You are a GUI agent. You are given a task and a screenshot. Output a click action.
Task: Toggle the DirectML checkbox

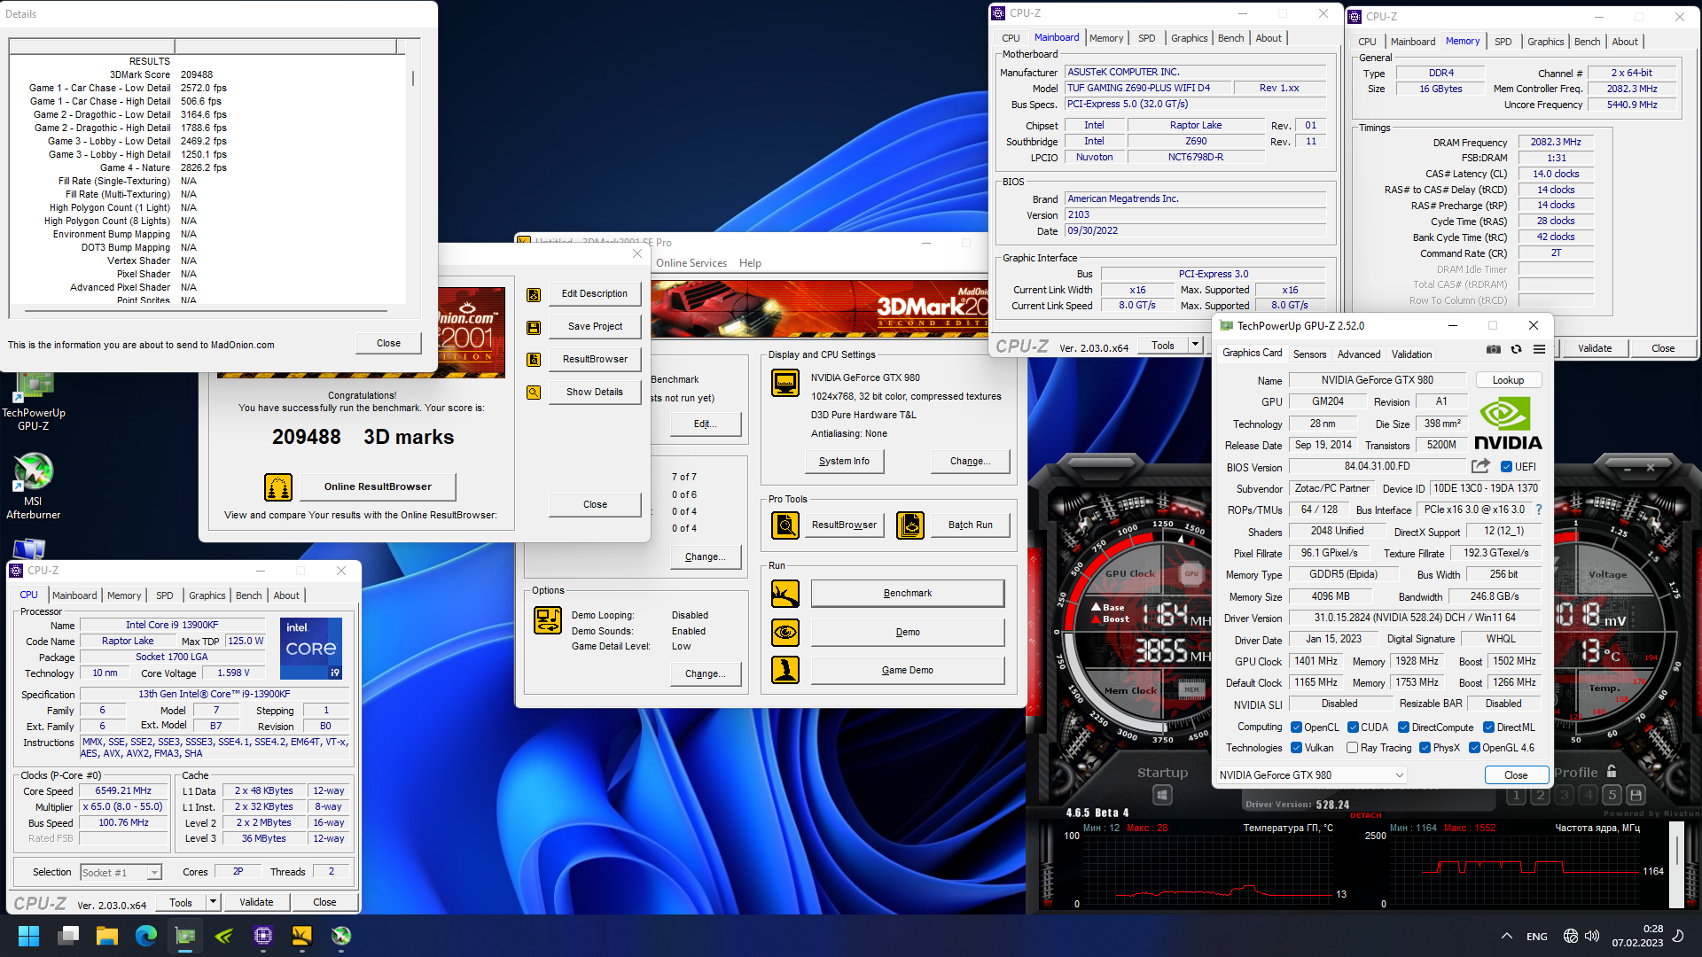(1488, 727)
